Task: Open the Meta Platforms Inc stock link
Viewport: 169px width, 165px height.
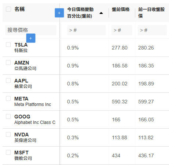Action: [33, 104]
